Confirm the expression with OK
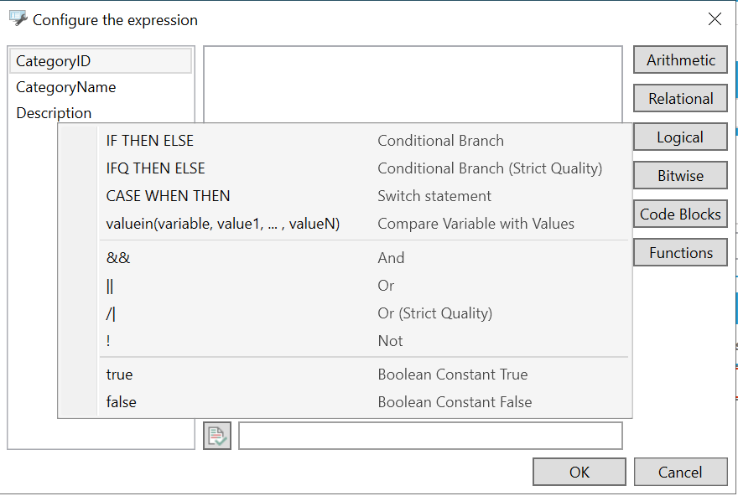 [579, 473]
